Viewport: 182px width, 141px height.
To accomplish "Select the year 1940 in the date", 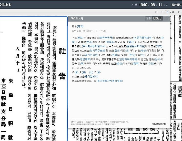I will click(143, 5).
